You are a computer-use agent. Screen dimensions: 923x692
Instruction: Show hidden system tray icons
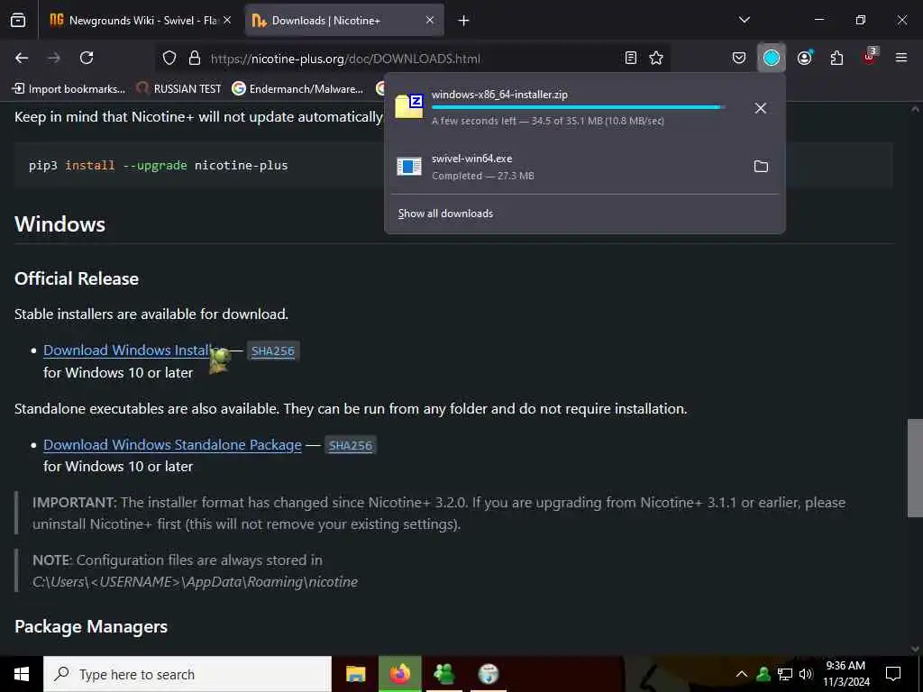click(742, 674)
